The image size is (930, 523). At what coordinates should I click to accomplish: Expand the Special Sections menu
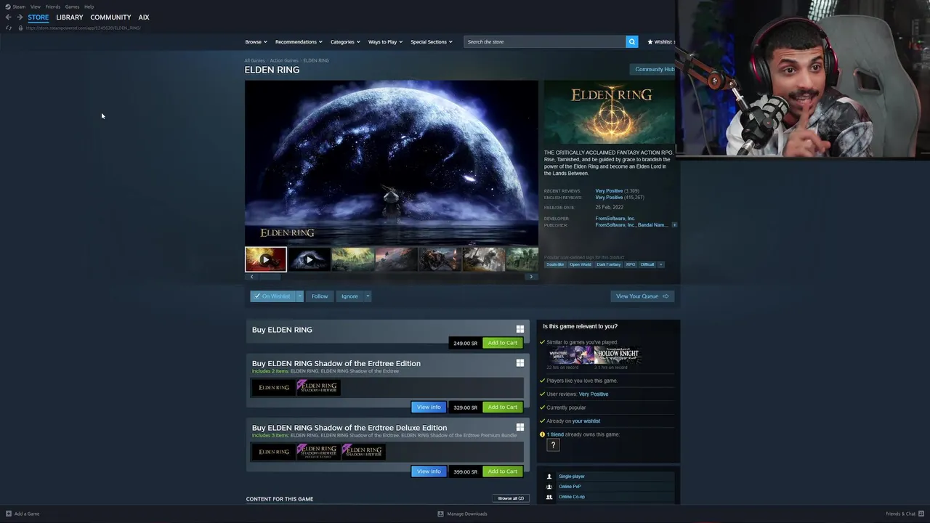432,41
